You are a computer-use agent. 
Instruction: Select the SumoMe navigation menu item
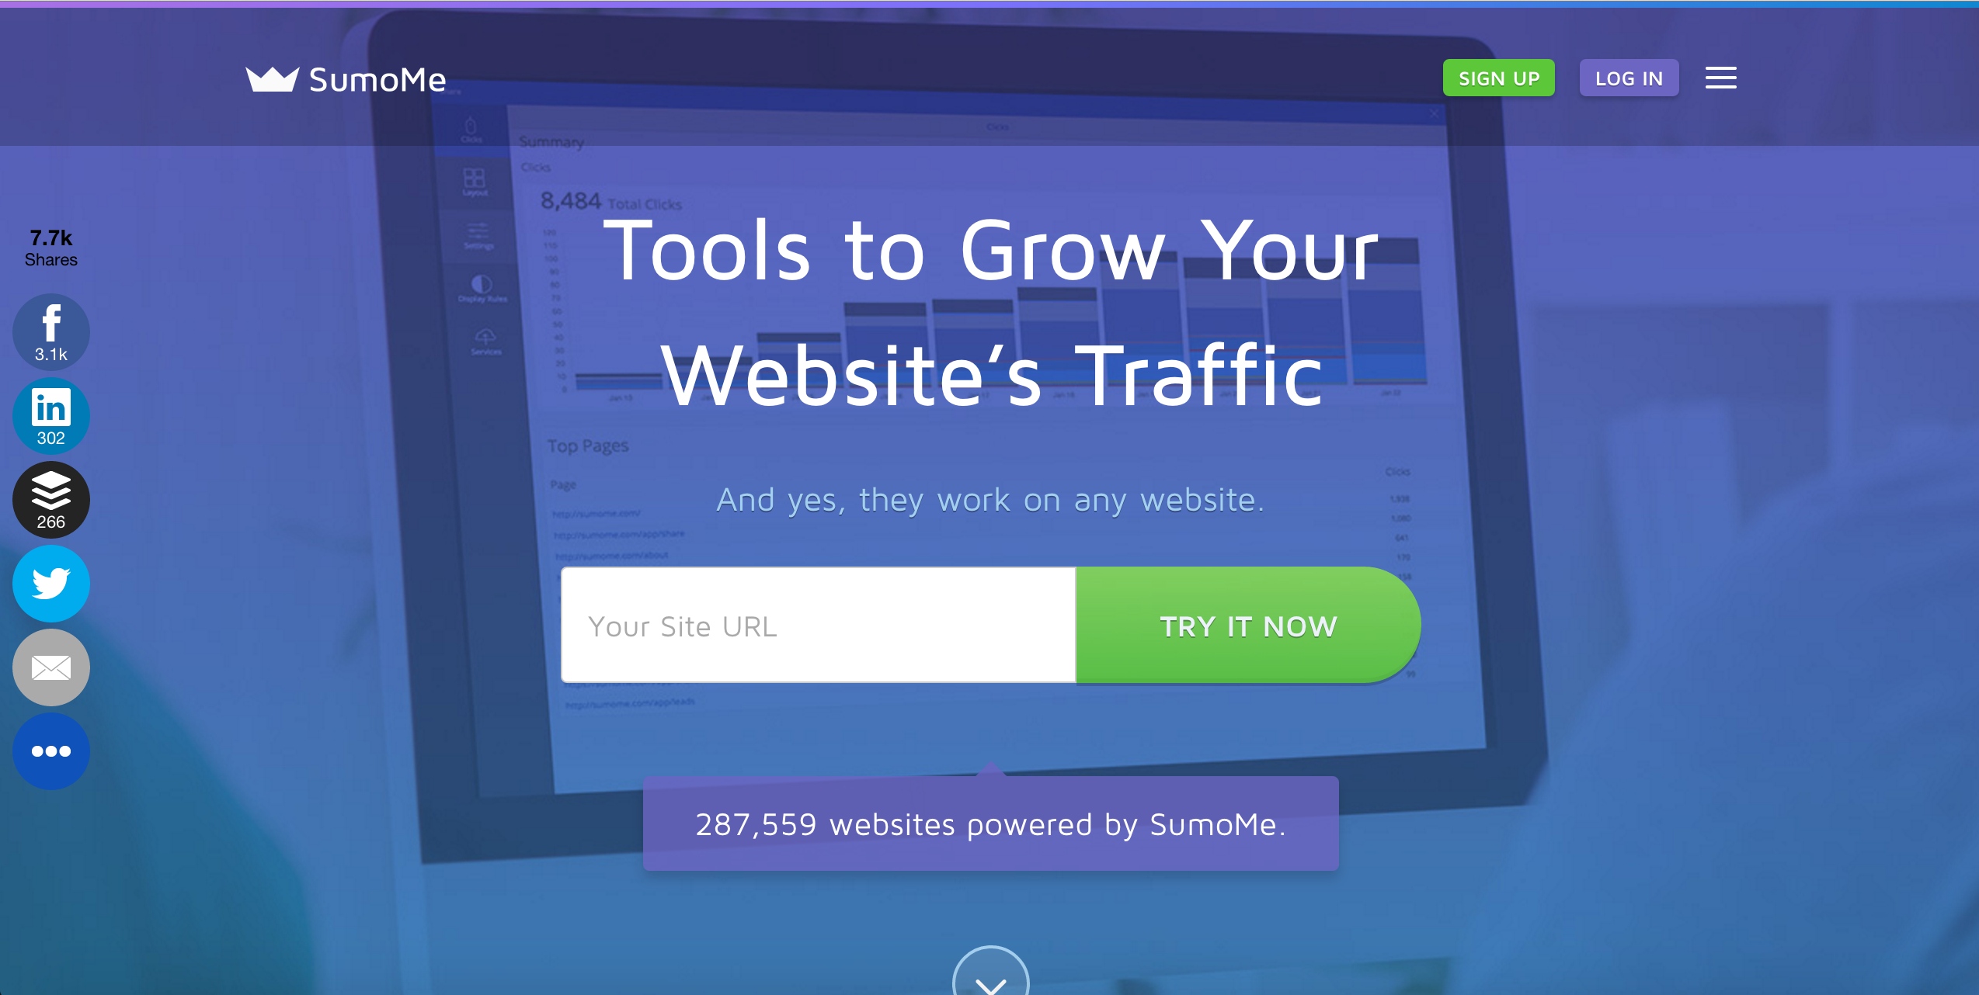coord(349,78)
